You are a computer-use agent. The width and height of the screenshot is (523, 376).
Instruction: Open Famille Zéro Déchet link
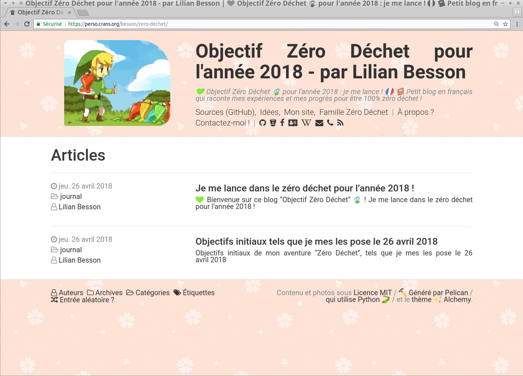[354, 112]
